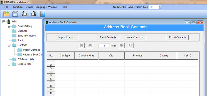This screenshot has width=207, height=96.
Task: Click the Import Contacts button
Action: 67,37
